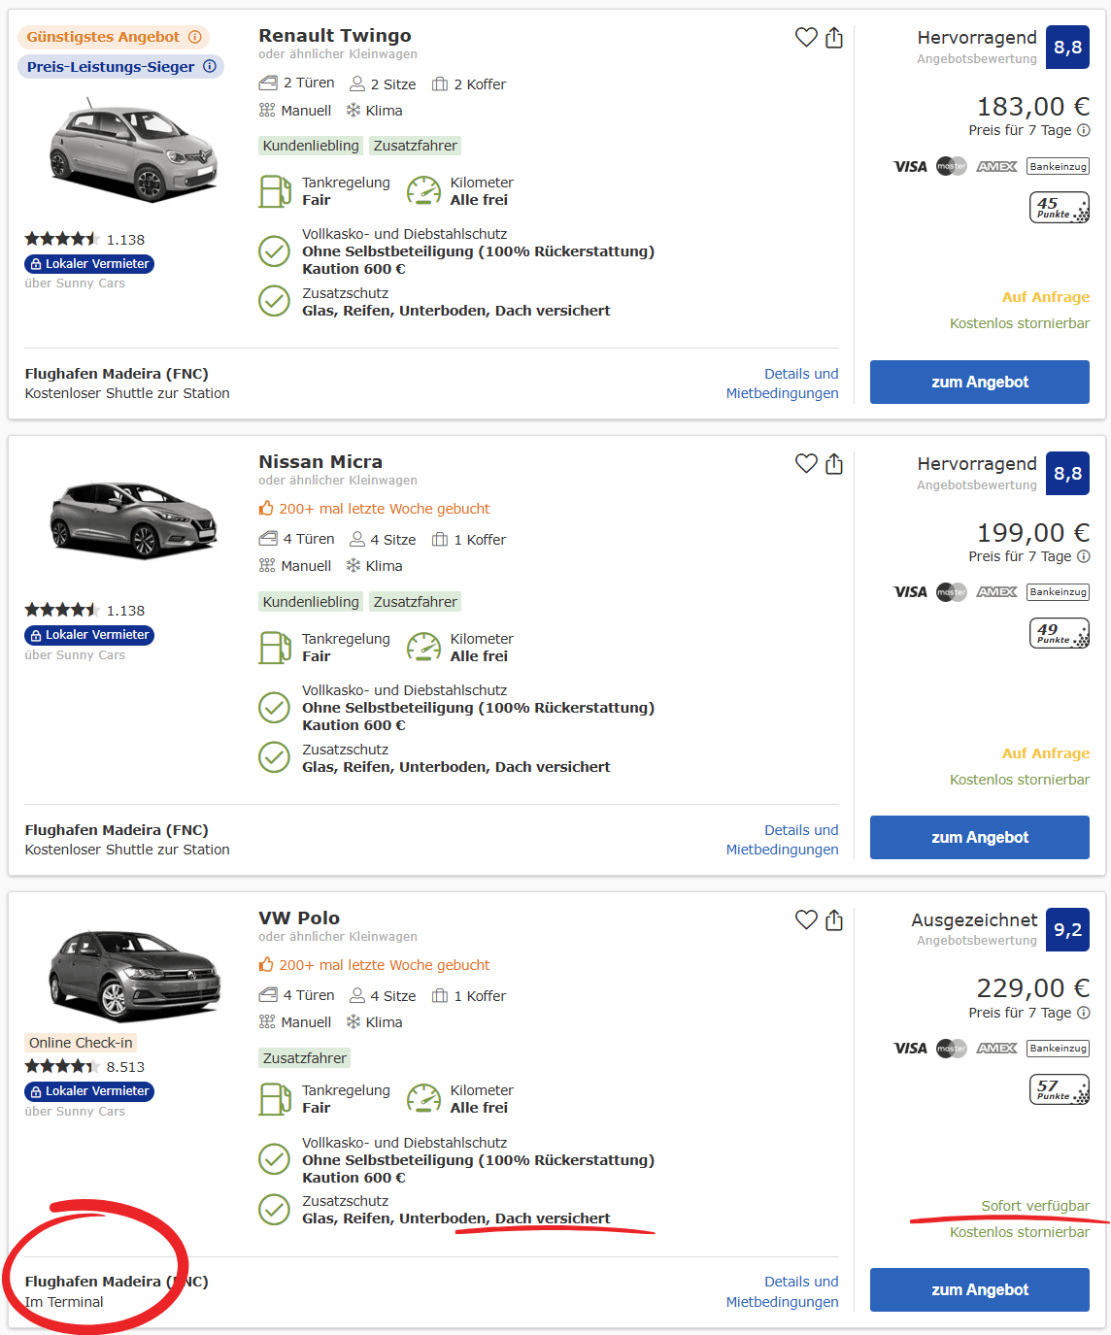Click zum Angebot for Nissan Micra

979,837
